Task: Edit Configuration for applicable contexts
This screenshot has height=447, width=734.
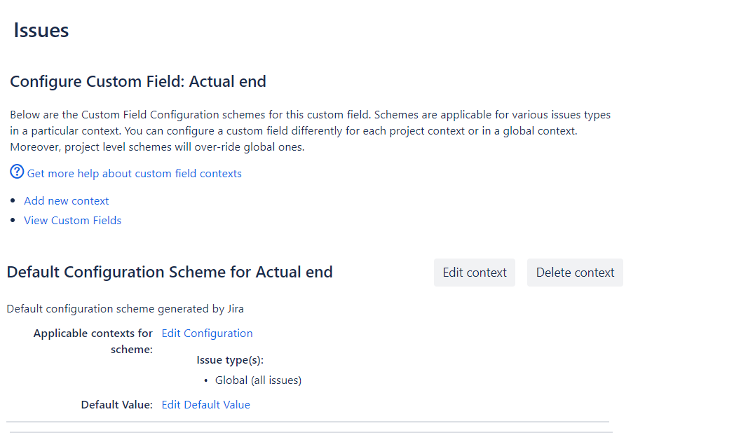Action: click(x=207, y=333)
